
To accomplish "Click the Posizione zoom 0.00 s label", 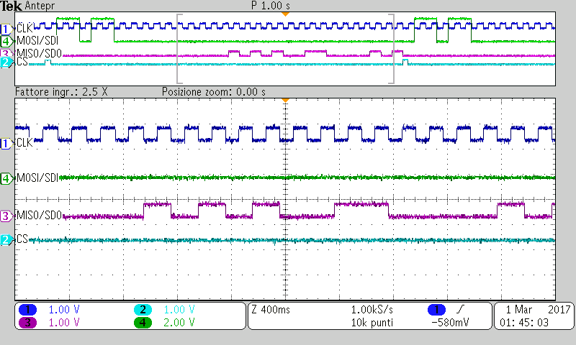I will [214, 92].
